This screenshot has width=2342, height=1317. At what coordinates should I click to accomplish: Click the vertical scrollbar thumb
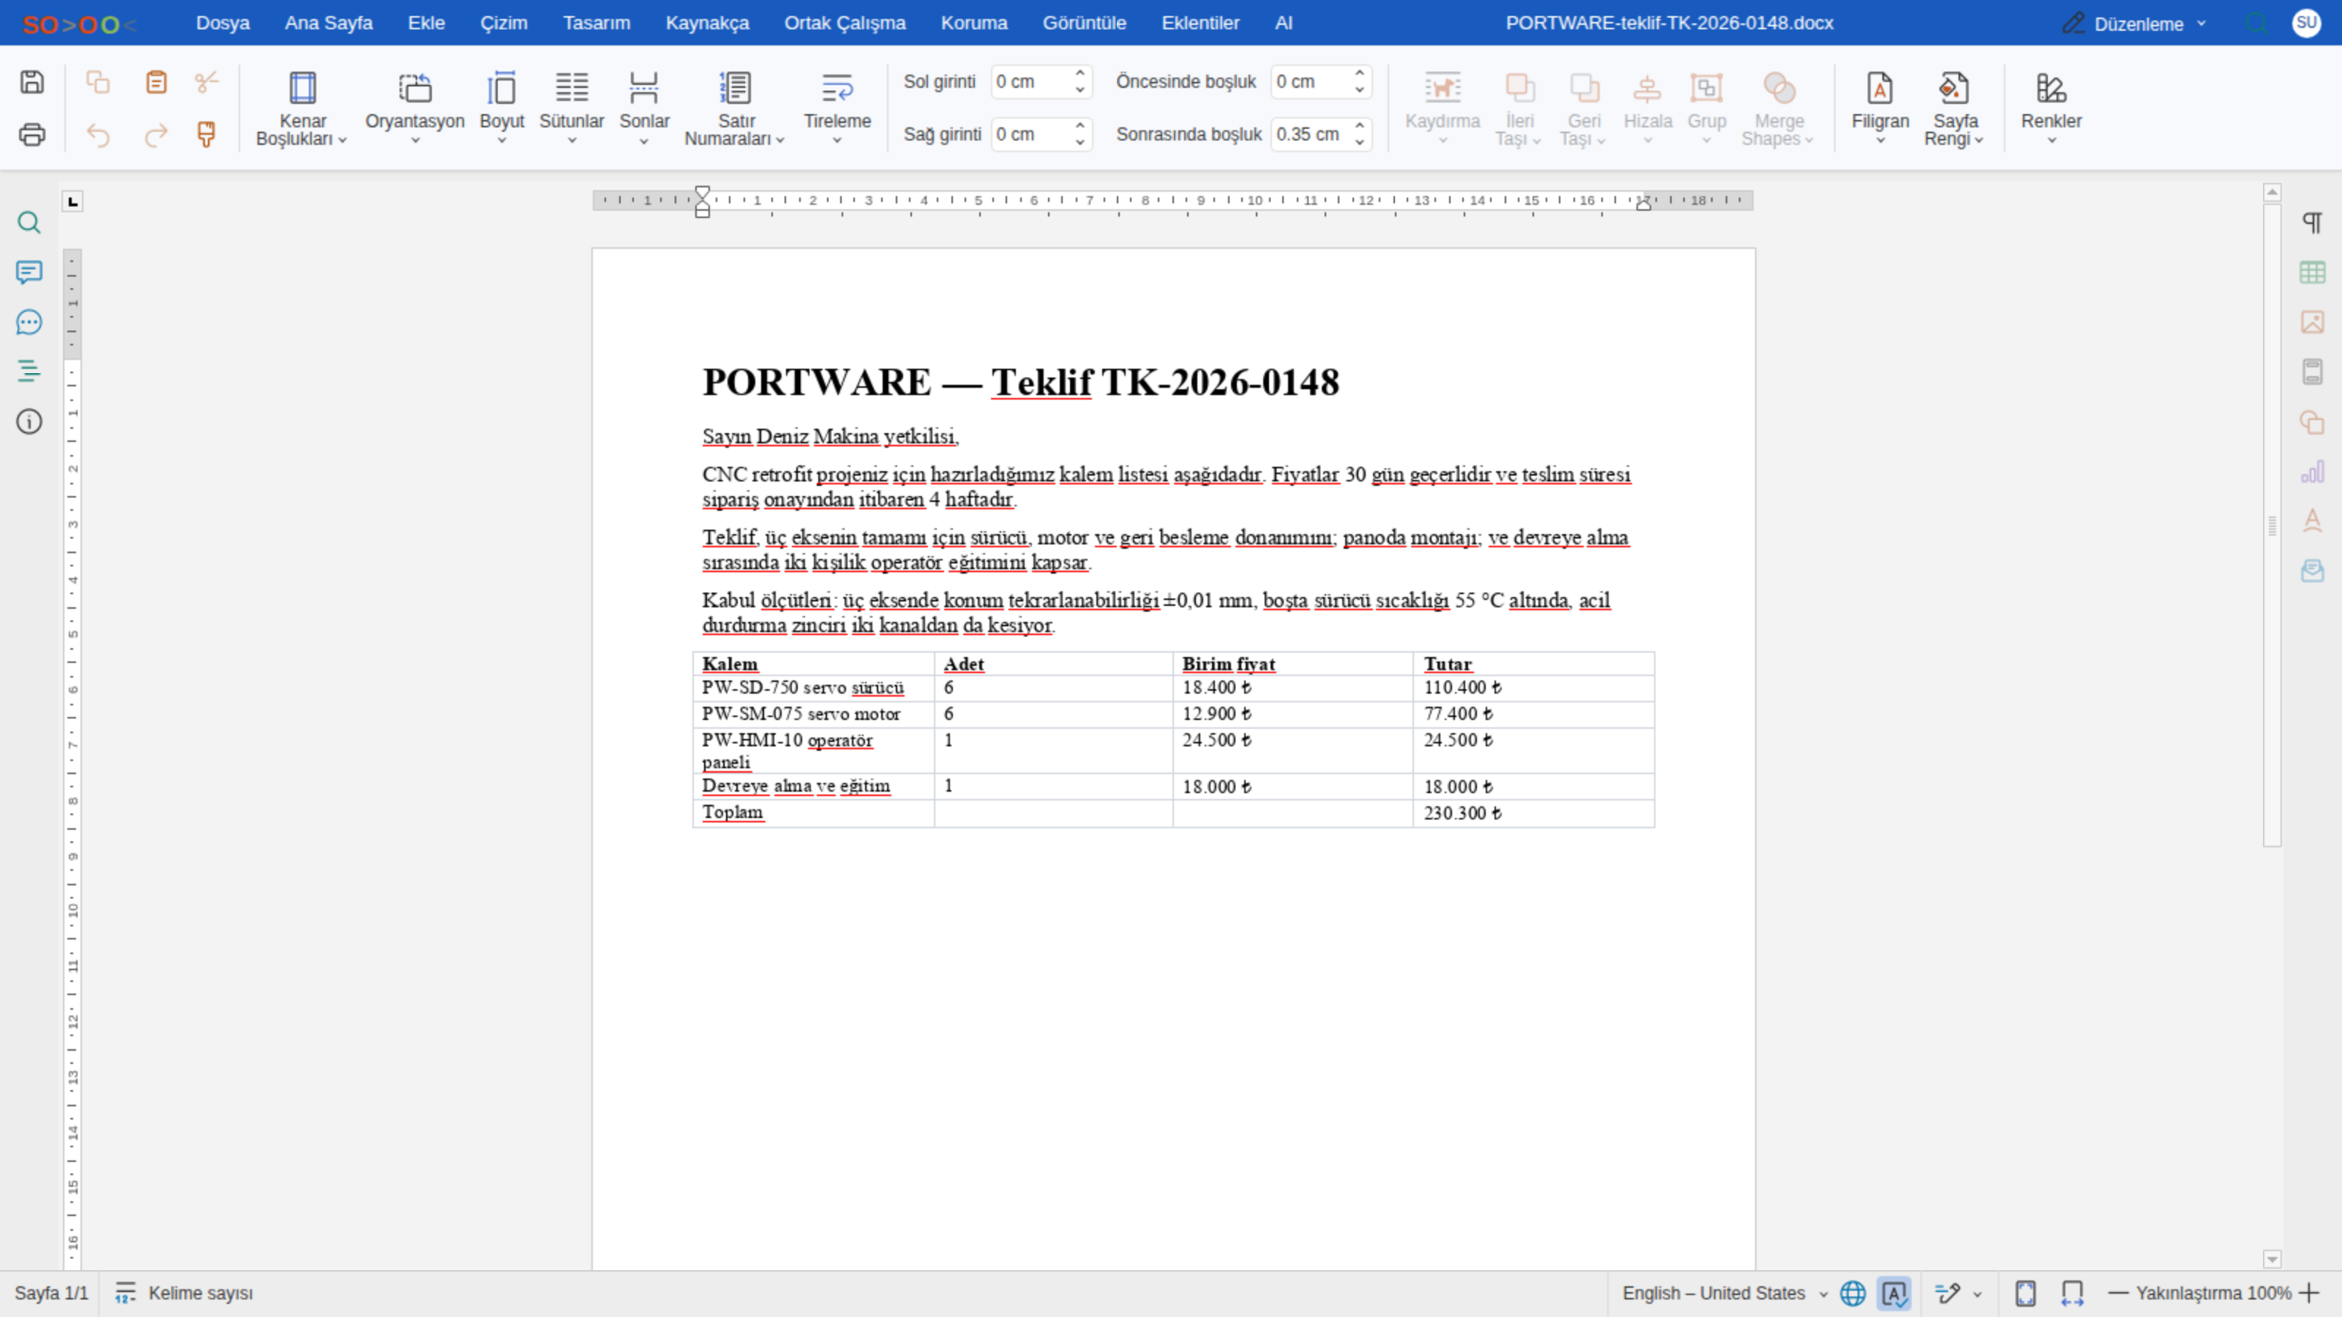(x=2272, y=525)
